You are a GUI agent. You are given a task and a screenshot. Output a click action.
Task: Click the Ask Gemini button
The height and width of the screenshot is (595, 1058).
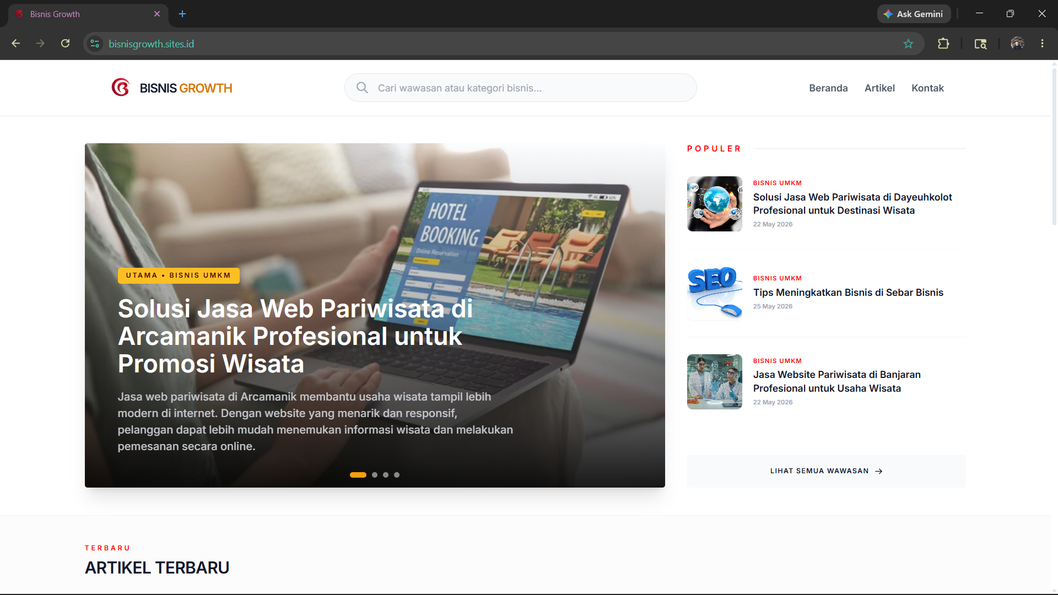[914, 14]
